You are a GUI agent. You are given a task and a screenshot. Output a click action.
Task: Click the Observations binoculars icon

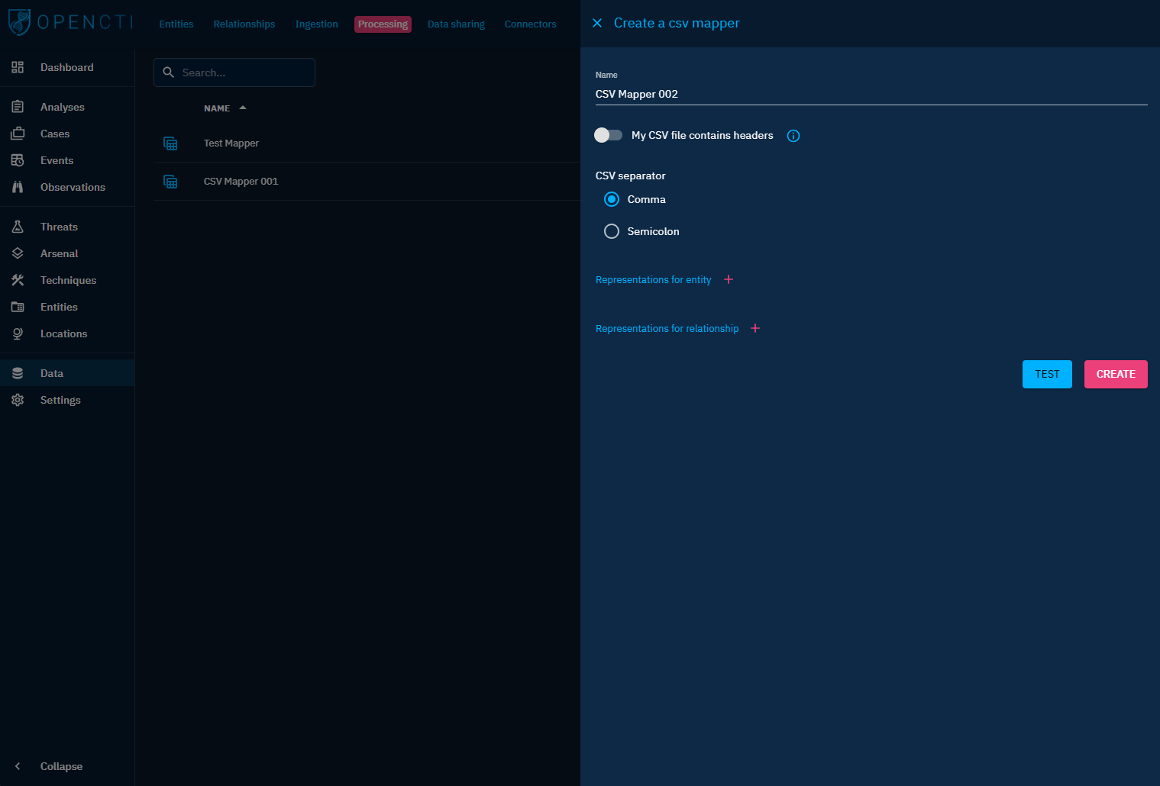[18, 187]
